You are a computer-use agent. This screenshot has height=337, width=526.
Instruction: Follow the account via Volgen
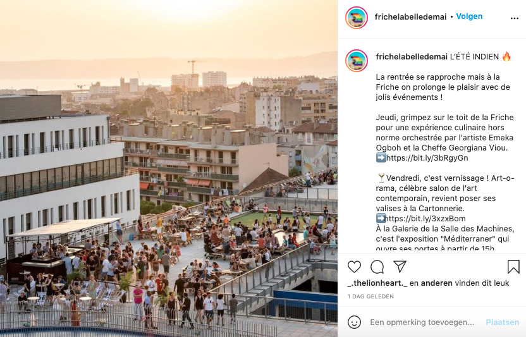pyautogui.click(x=469, y=16)
